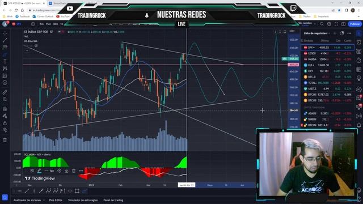
Task: Click the Publicar button
Action: pyautogui.click(x=354, y=24)
